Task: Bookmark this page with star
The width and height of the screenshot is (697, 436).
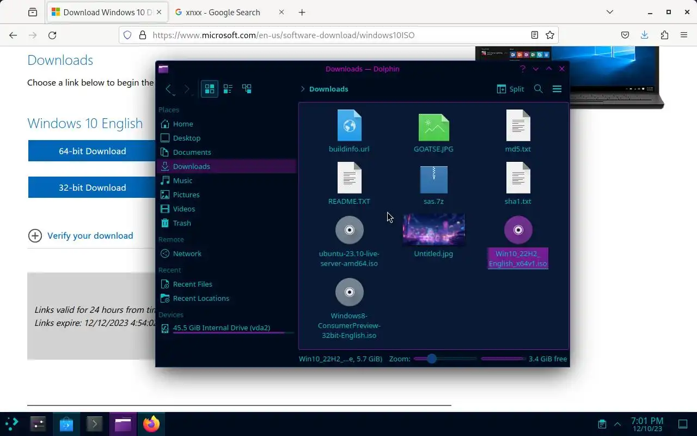Action: click(550, 35)
